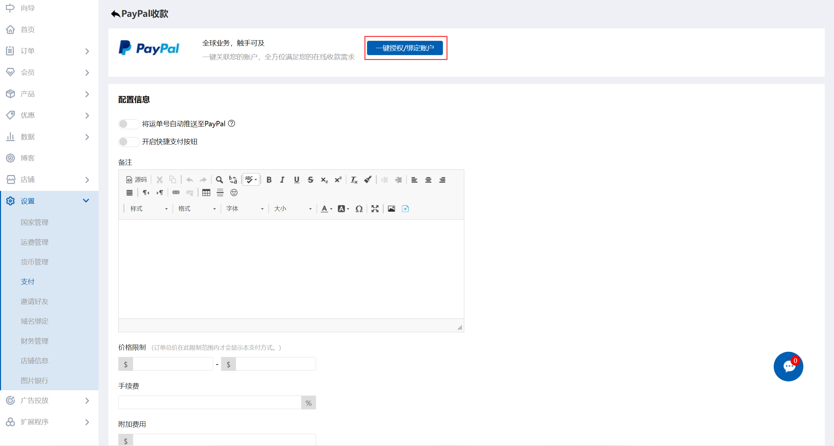This screenshot has width=834, height=446.
Task: Apply superscript formatting
Action: [338, 180]
